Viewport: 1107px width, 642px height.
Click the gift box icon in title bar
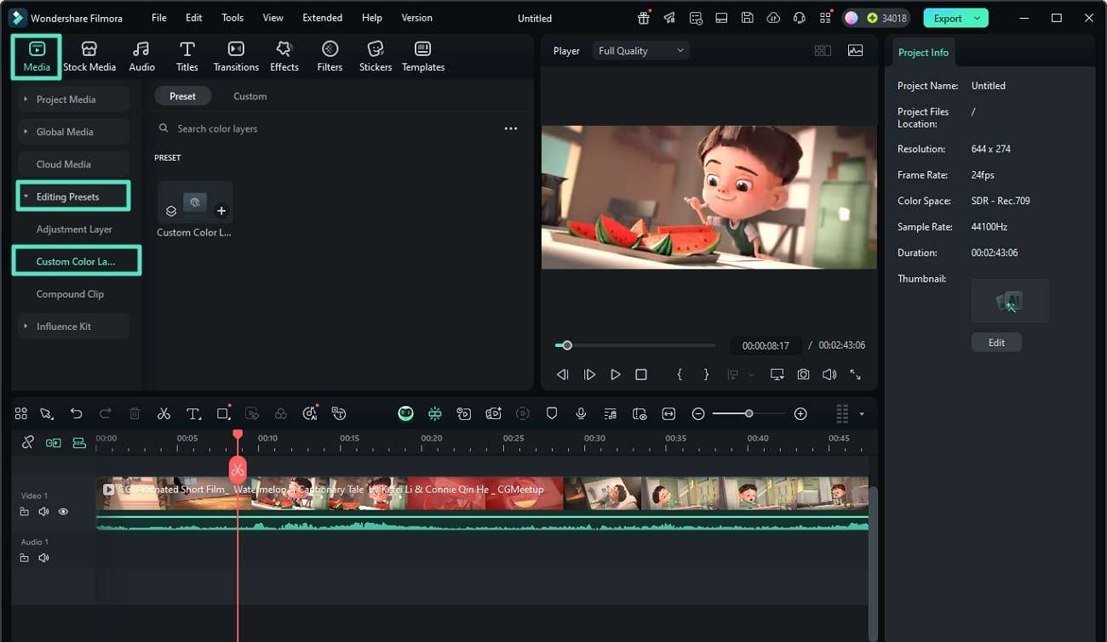click(644, 18)
